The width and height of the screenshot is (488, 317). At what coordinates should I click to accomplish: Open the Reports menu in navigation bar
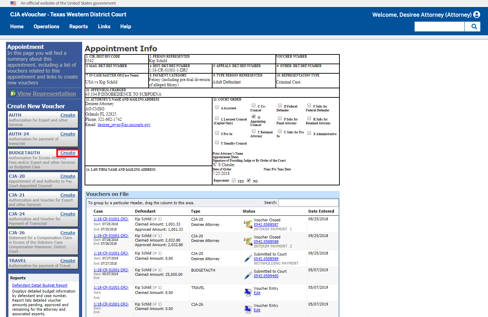pos(78,27)
